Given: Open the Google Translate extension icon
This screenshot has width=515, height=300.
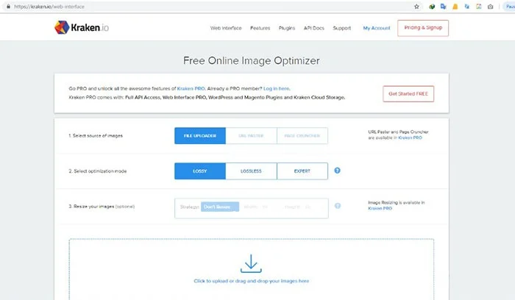Looking at the screenshot, I should click(444, 7).
